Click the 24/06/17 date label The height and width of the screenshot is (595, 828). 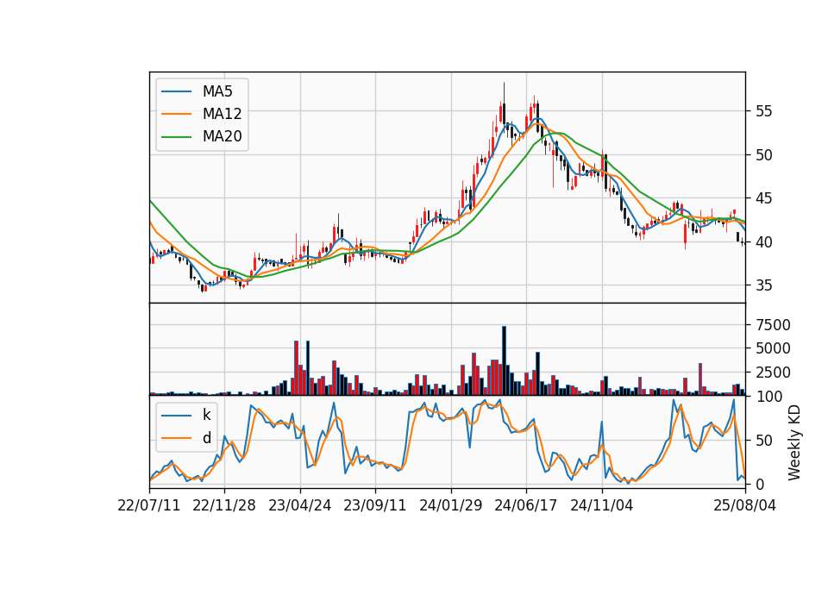click(x=526, y=505)
